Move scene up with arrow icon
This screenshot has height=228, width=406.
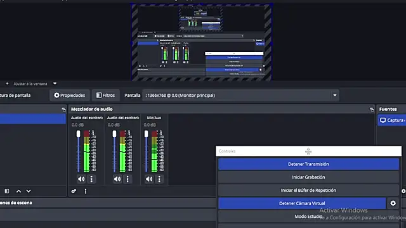click(x=18, y=191)
